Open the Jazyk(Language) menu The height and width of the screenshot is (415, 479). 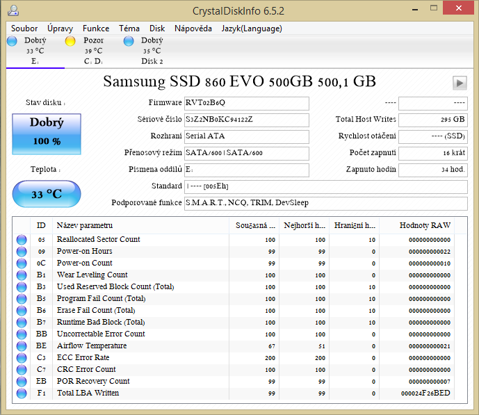coord(252,29)
